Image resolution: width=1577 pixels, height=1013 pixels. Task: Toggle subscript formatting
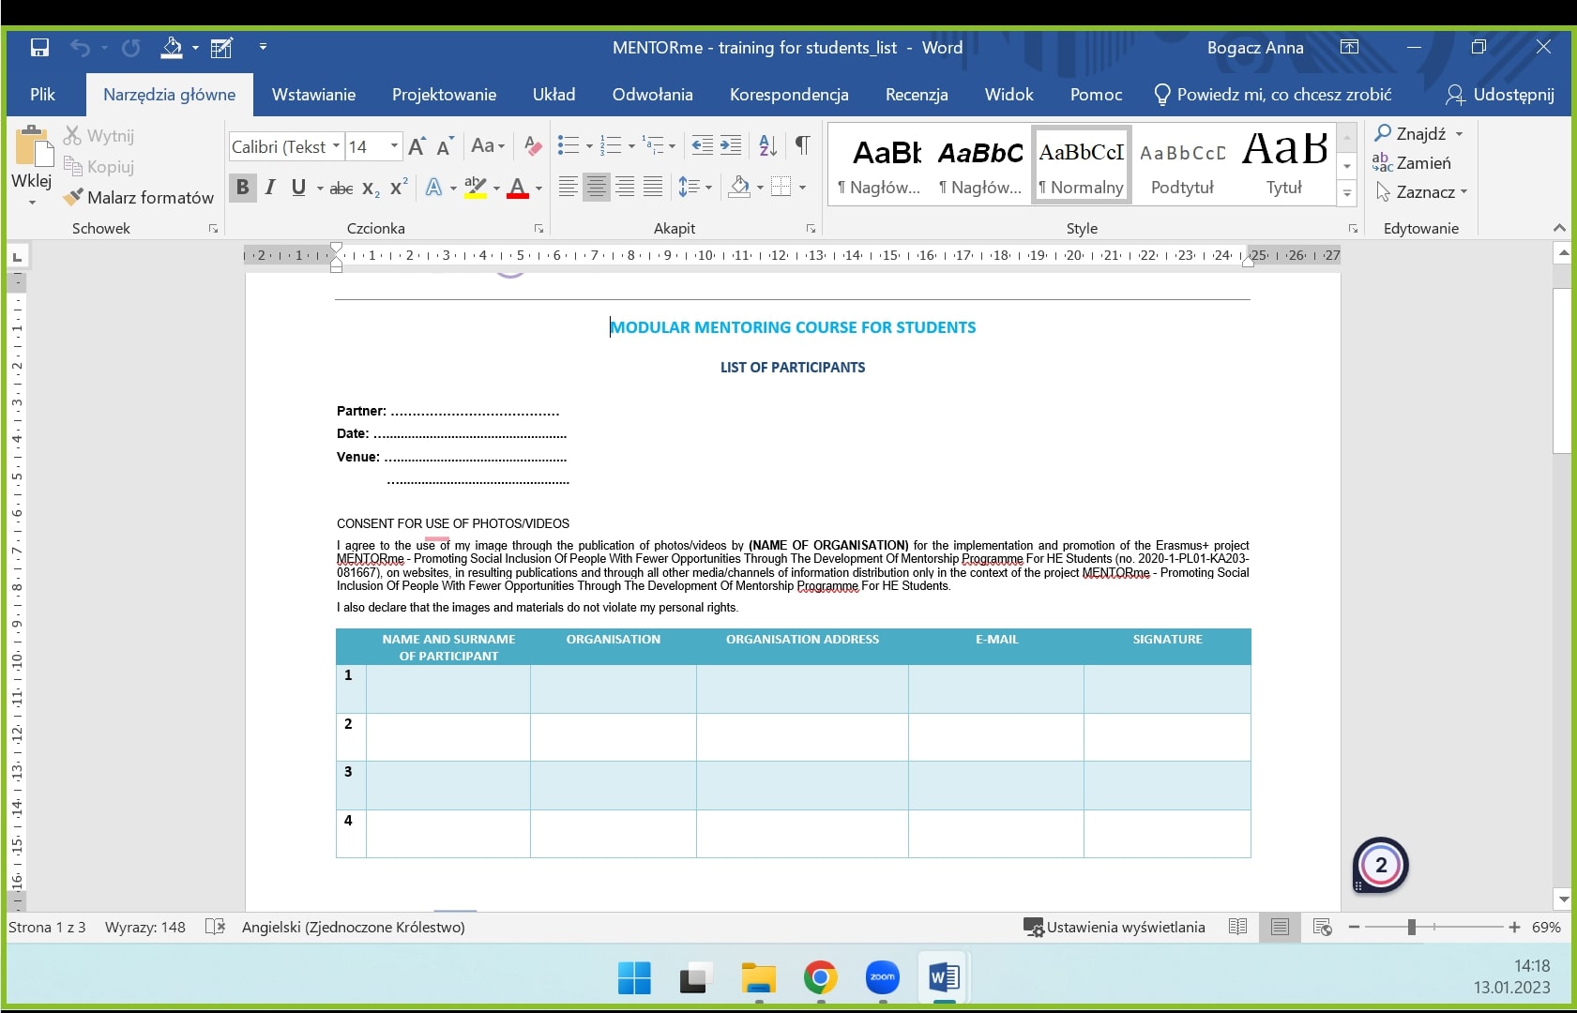coord(371,188)
